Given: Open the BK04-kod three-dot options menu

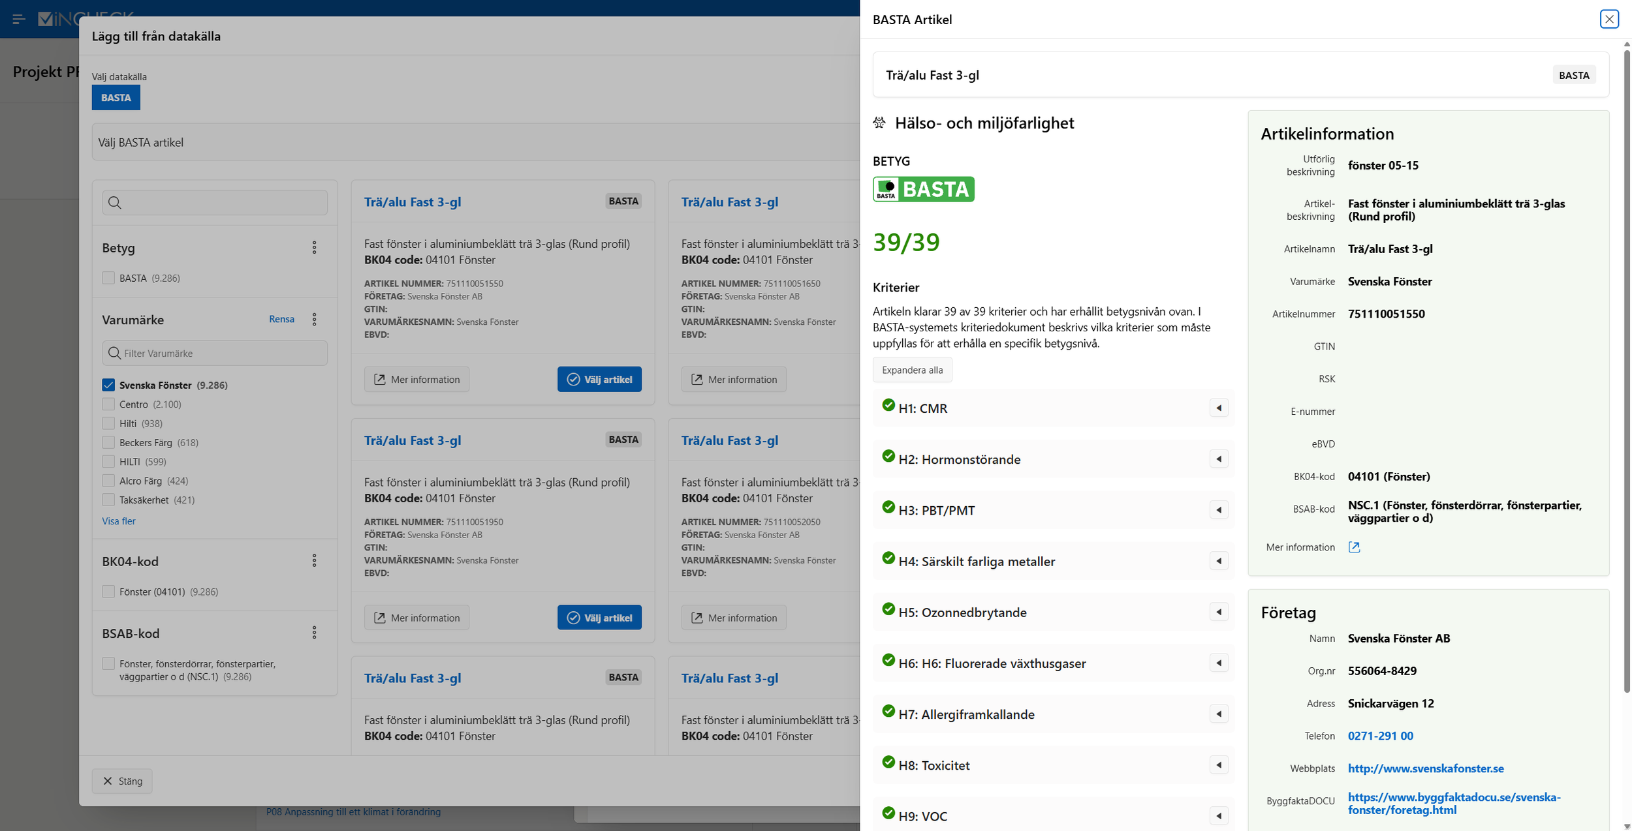Looking at the screenshot, I should [314, 561].
